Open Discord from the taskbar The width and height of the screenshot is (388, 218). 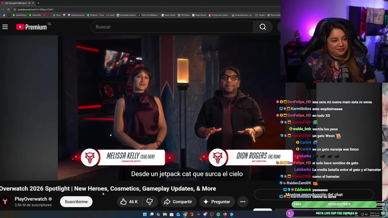(205, 214)
